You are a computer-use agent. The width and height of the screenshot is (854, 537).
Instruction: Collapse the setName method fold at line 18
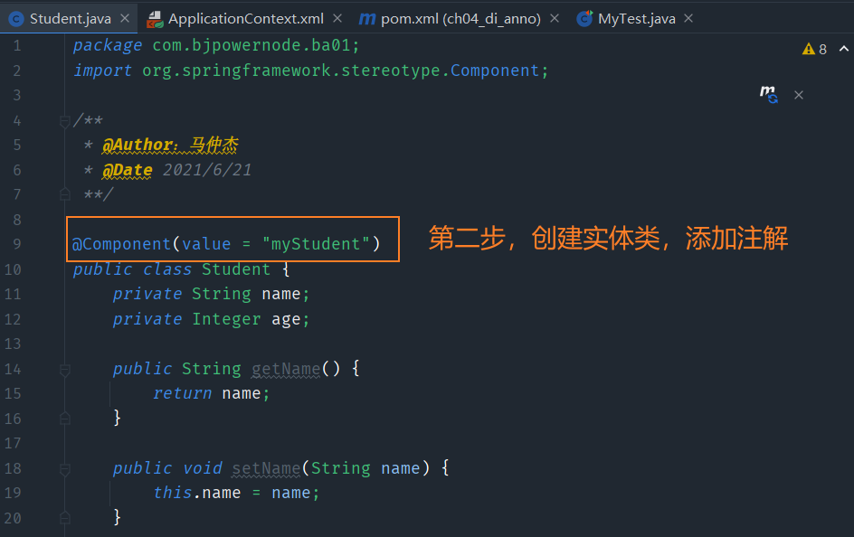tap(65, 469)
